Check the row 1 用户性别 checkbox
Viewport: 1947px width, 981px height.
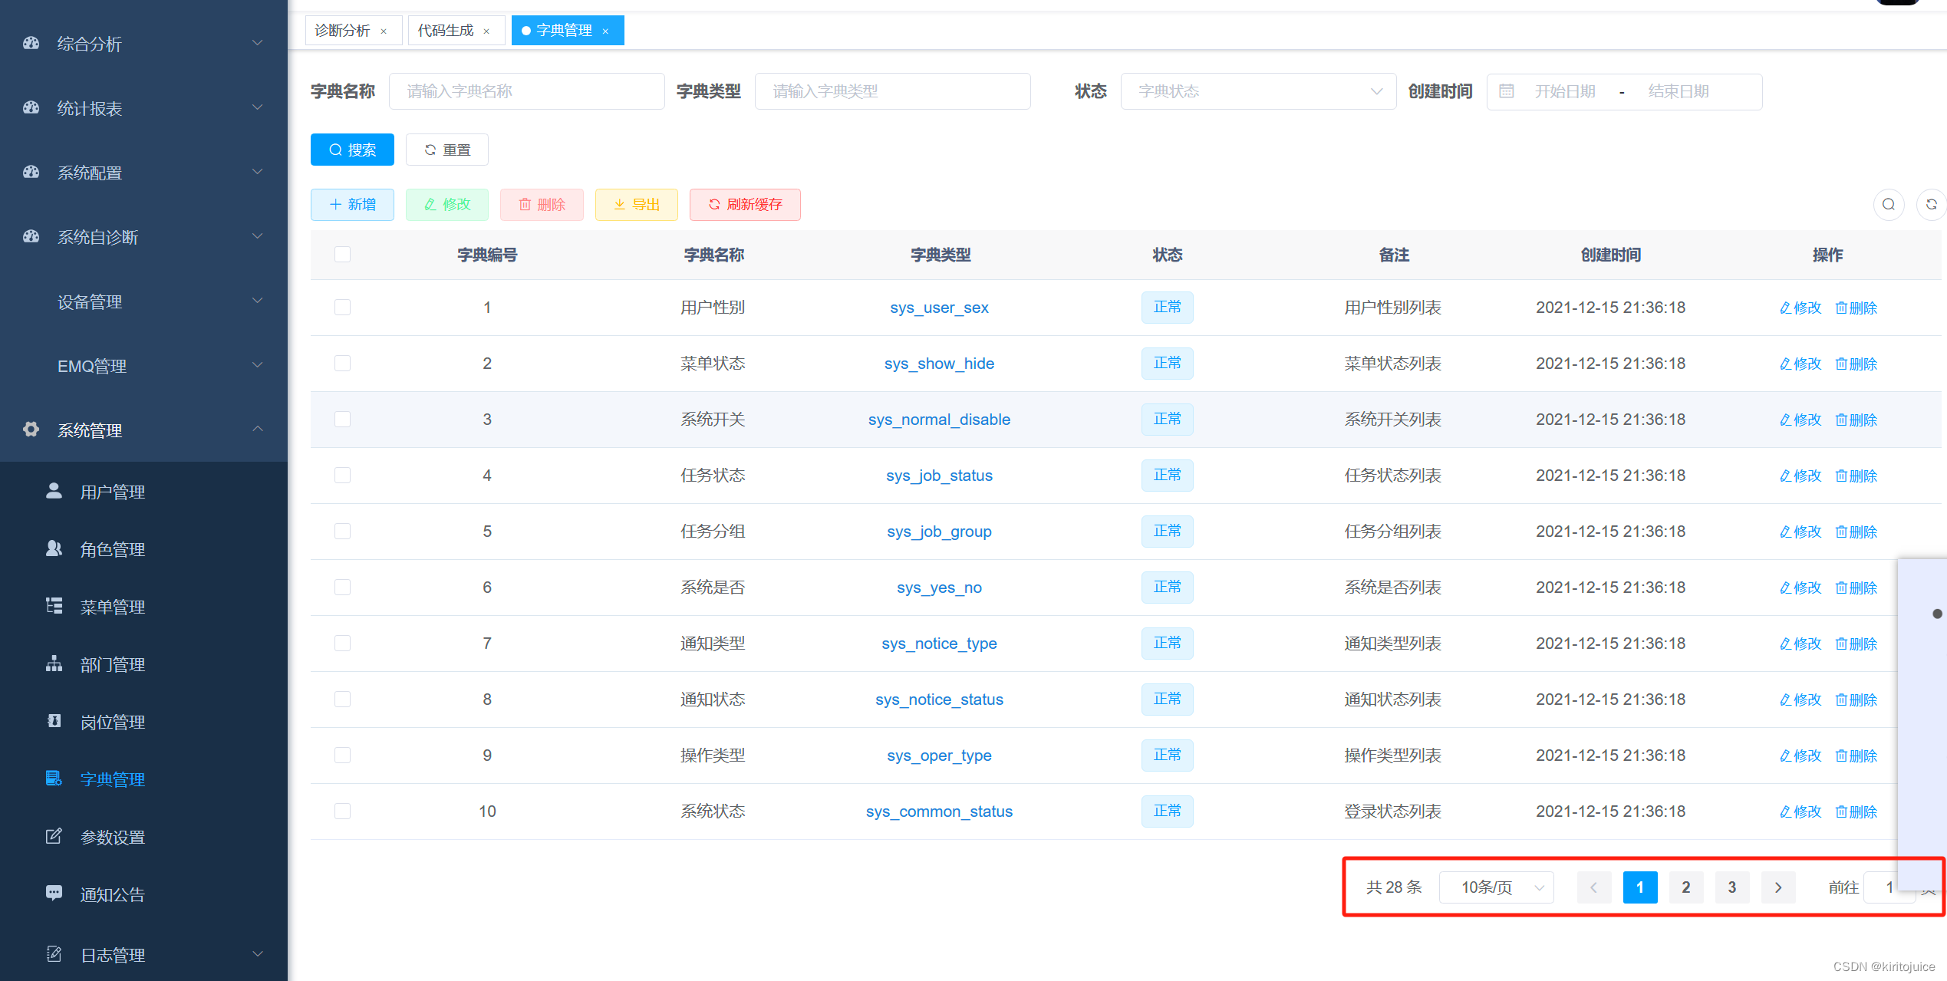click(342, 307)
